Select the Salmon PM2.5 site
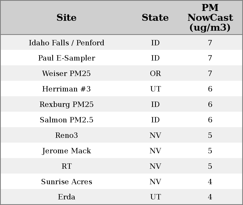Image resolution: width=243 pixels, height=205 pixels. (66, 120)
